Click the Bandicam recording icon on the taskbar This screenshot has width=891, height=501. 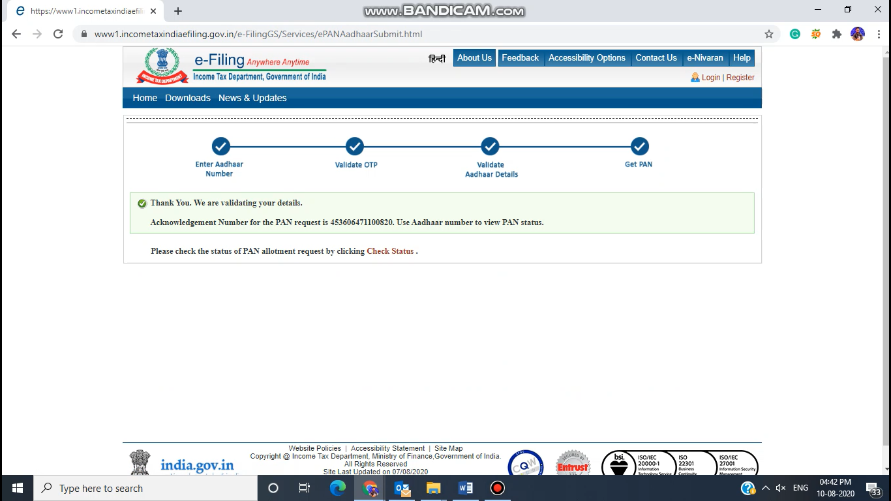pos(497,487)
